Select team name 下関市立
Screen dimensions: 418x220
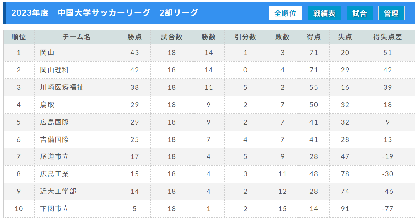coord(54,209)
